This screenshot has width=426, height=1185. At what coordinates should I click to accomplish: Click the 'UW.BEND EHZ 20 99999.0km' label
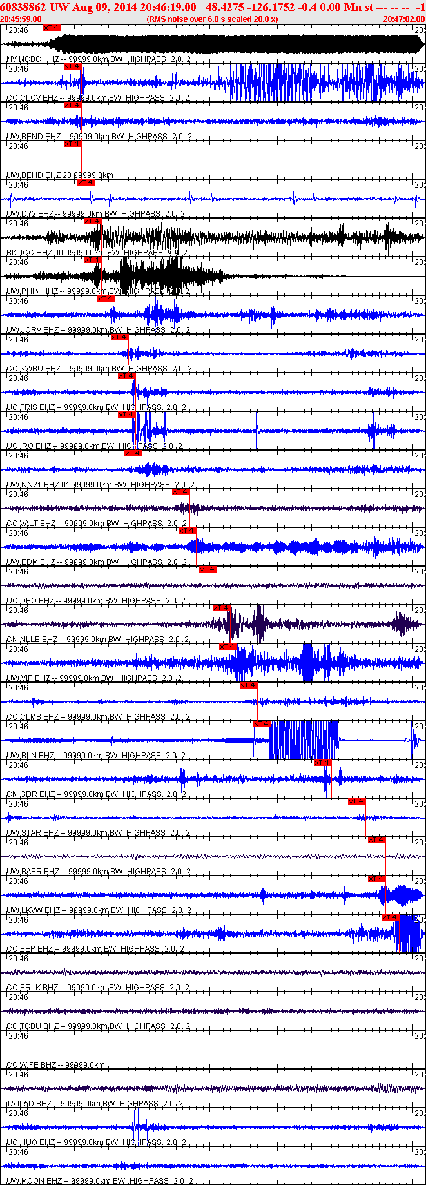tap(60, 175)
